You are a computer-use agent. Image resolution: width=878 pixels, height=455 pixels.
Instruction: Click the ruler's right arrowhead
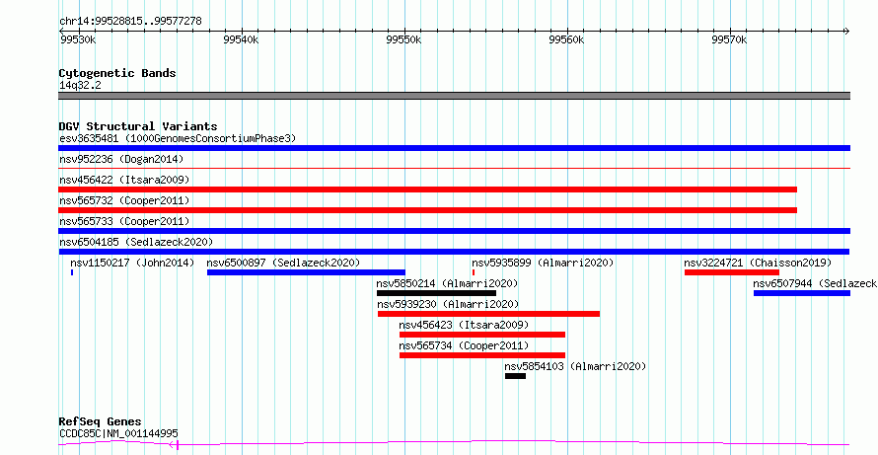[x=846, y=31]
